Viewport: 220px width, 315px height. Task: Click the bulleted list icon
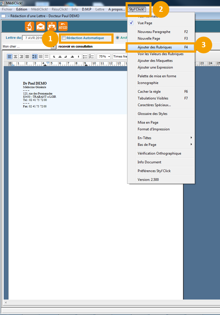[x=85, y=57]
